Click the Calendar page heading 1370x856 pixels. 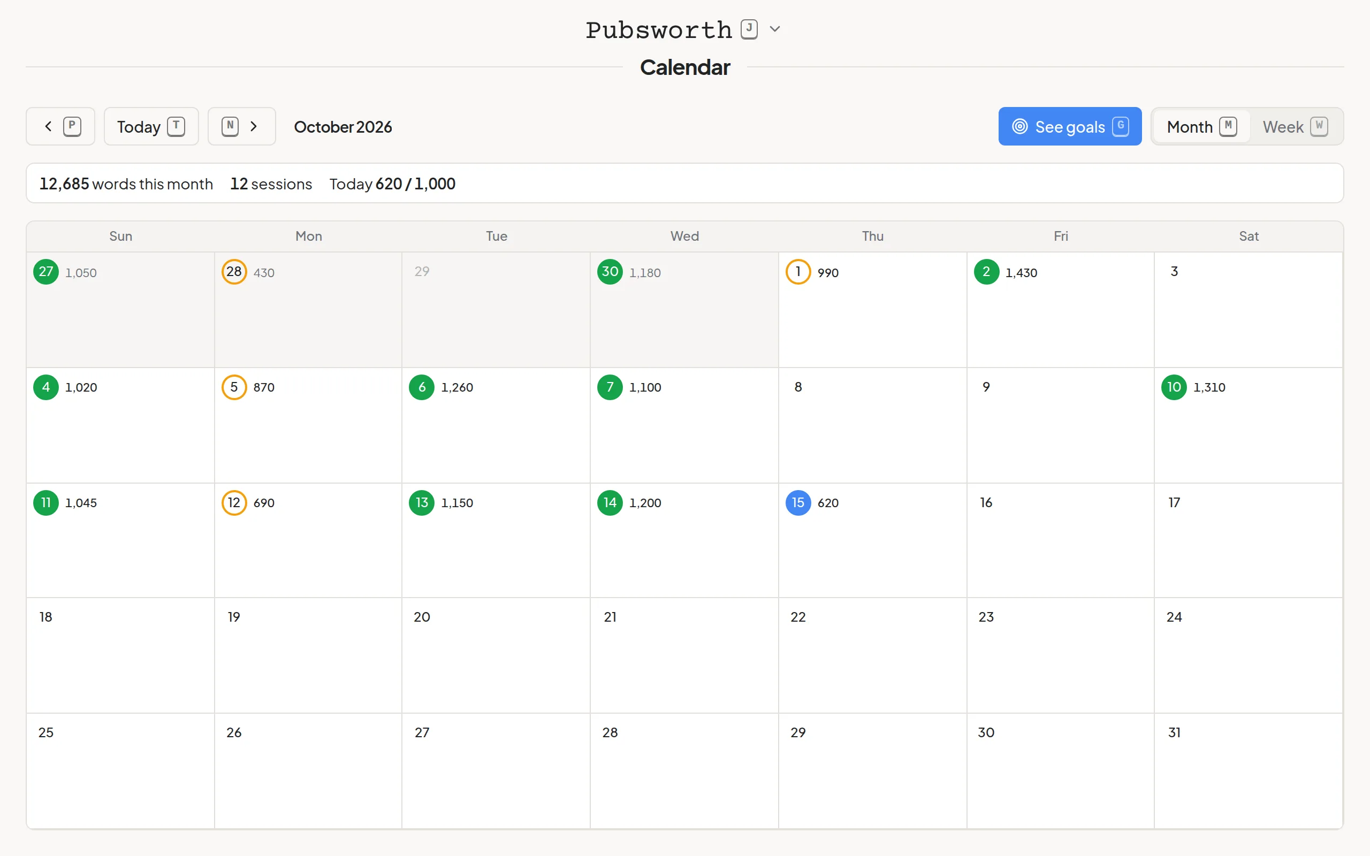(x=684, y=67)
